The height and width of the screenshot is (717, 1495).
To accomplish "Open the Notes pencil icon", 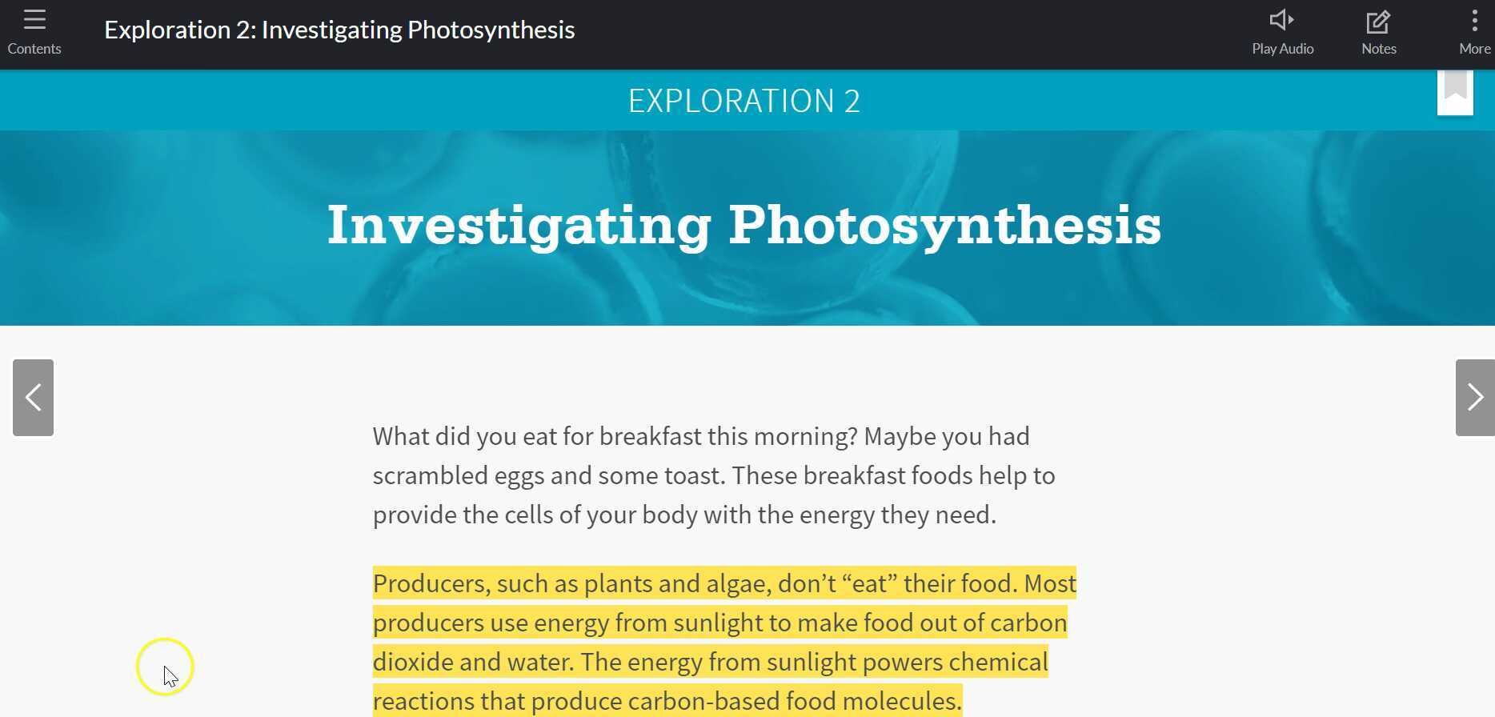I will pos(1378,22).
